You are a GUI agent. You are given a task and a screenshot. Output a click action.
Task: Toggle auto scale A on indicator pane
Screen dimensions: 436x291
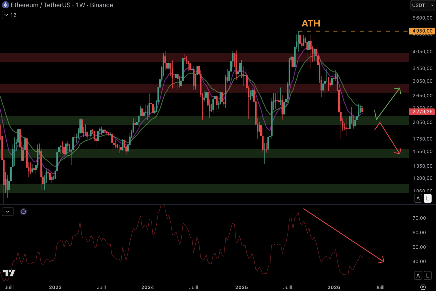(418, 275)
